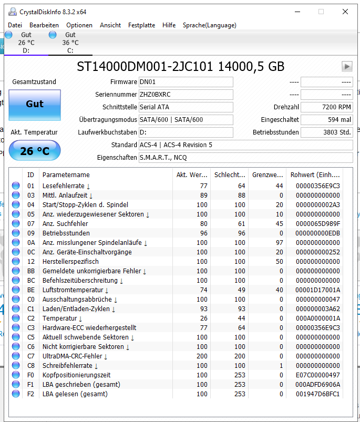Click status circle for LBA geschrieben row
This screenshot has width=360, height=422.
tap(16, 384)
